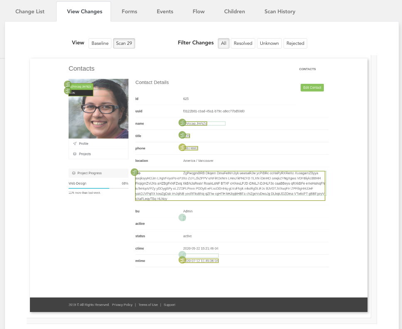
Task: Click the marker on the photo title overlay
Action: (68, 90)
